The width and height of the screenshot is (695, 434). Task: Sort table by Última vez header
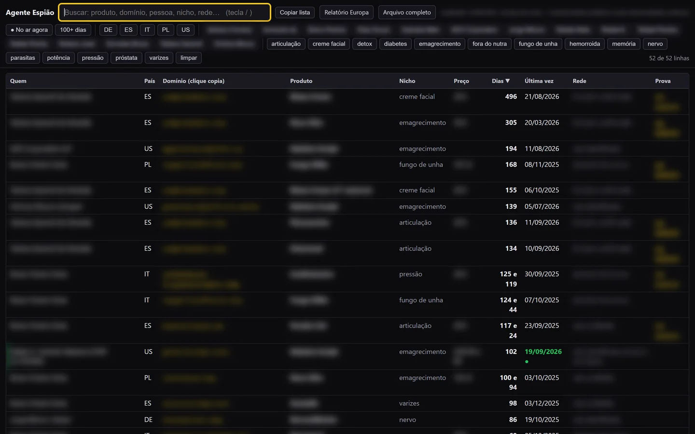539,81
